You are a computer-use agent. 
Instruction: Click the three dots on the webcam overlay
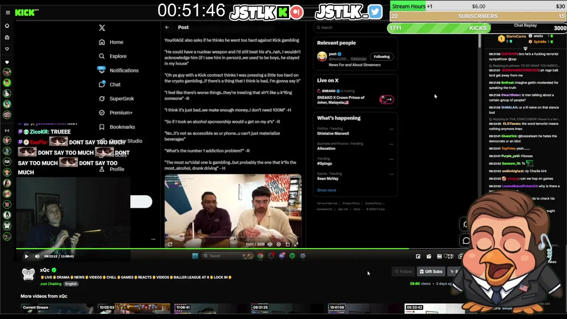(153, 239)
